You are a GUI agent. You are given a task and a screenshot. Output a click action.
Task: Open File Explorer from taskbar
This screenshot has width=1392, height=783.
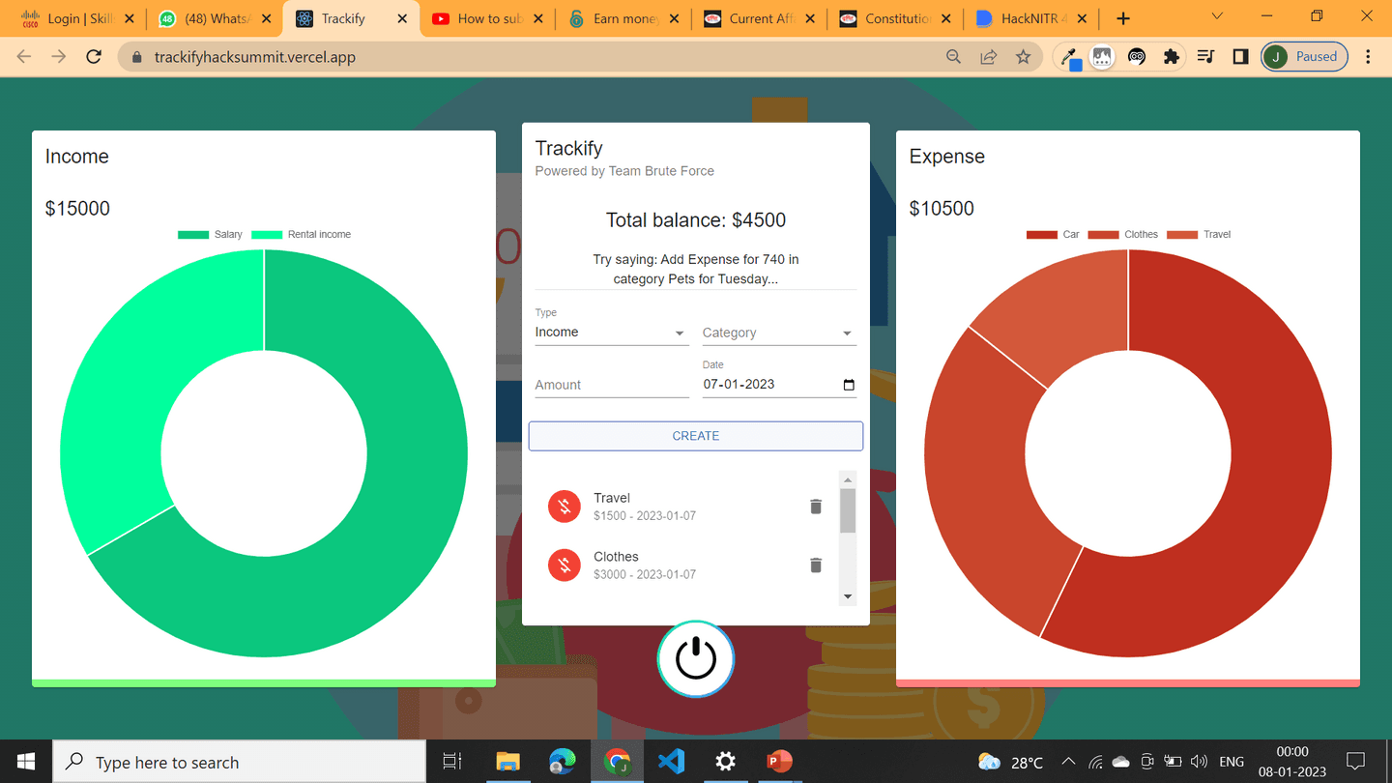click(508, 762)
